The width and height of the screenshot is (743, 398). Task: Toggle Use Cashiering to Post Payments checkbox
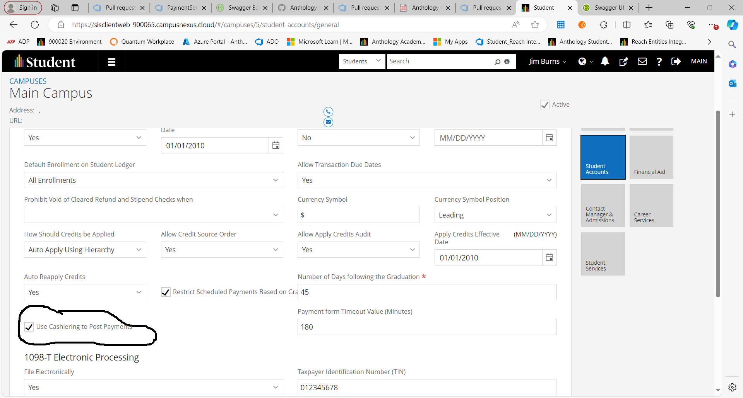click(29, 327)
